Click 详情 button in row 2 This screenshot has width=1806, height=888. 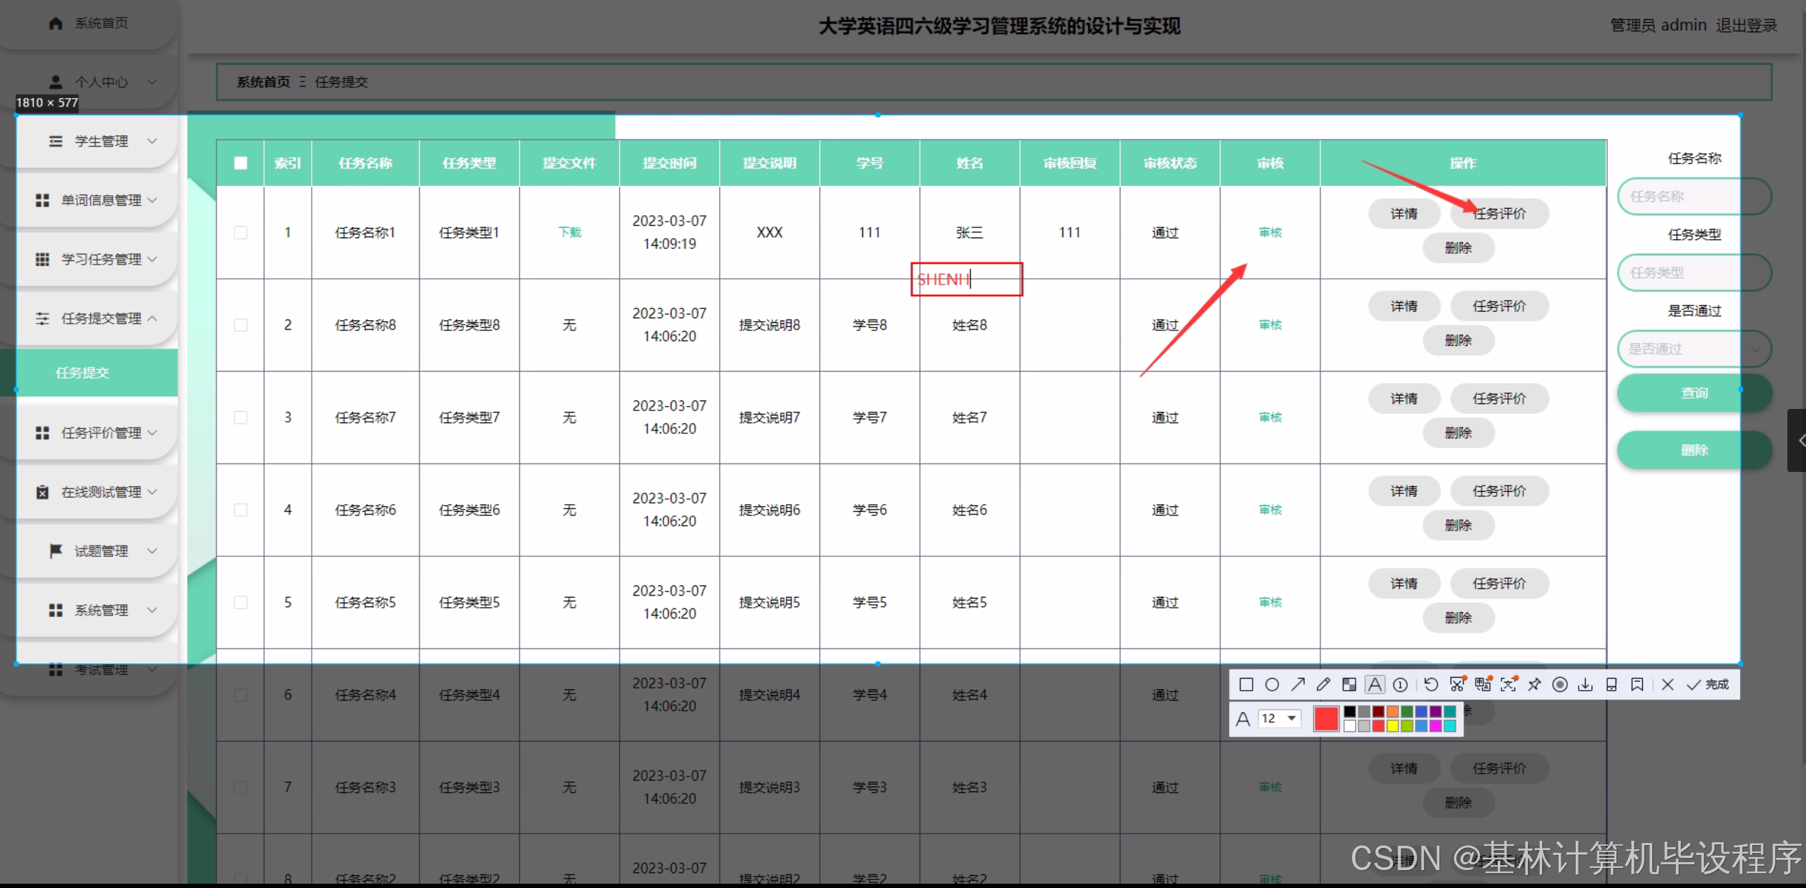tap(1403, 306)
